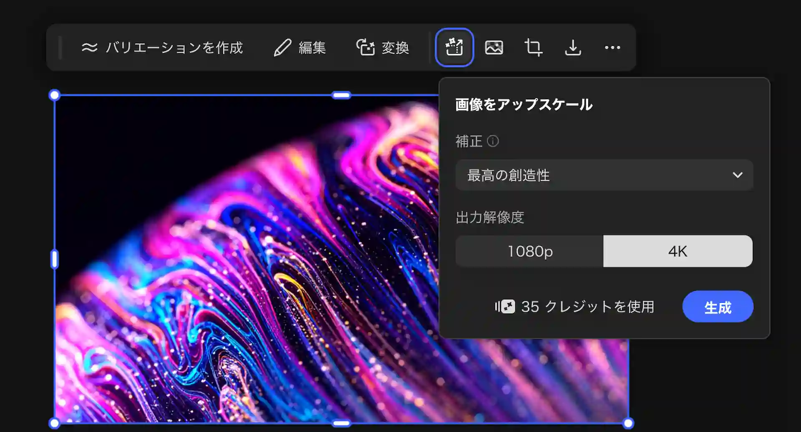Click the credits icon beside 35 クレジット
801x432 pixels.
tap(505, 307)
